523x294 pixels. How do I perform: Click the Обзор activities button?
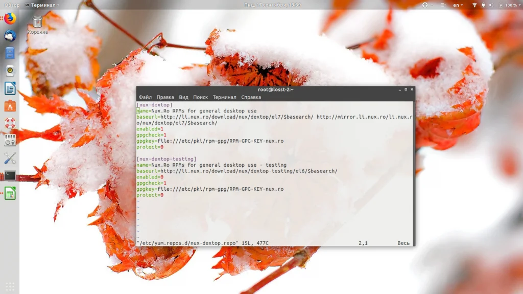(x=12, y=5)
